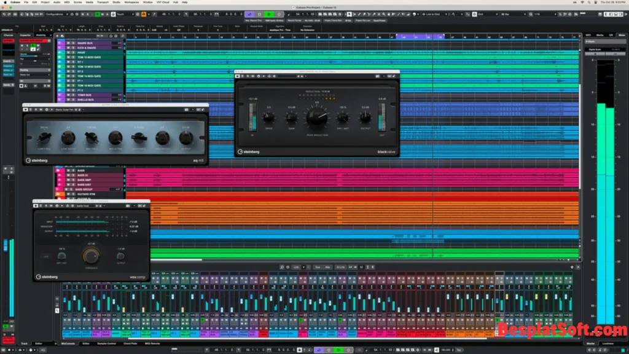This screenshot has width=629, height=354.
Task: Switch to the Sampler Control tab
Action: click(x=106, y=344)
